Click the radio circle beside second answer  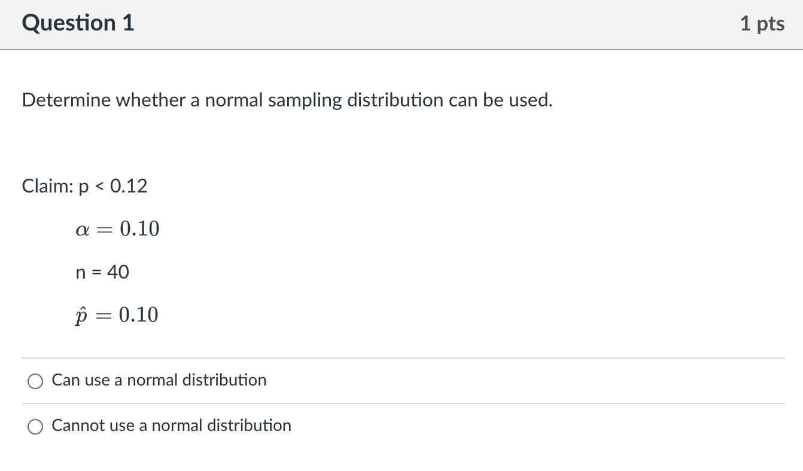pos(35,427)
